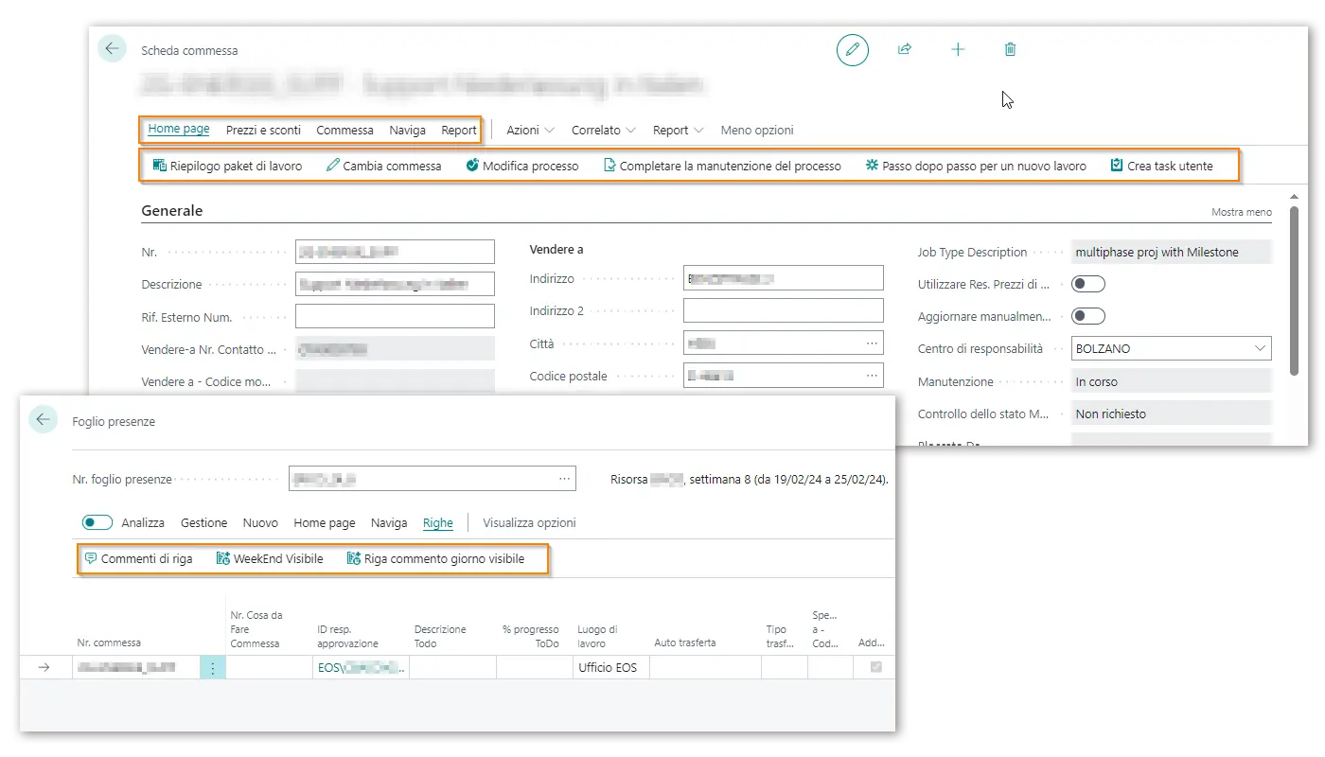The image size is (1325, 757).
Task: Click Riga commento giorno visibile
Action: (x=435, y=559)
